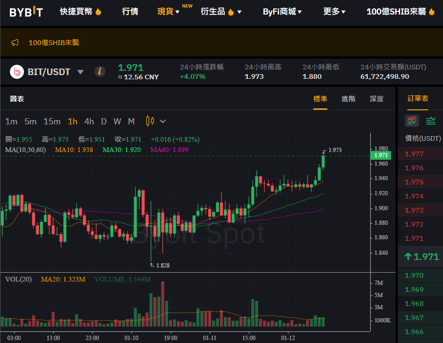Select the D daily timeframe
This screenshot has height=343, width=443.
click(x=103, y=122)
